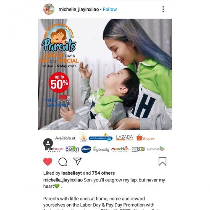View isabelleyt's profile from likes
This screenshot has width=210, height=210.
pos(71,173)
